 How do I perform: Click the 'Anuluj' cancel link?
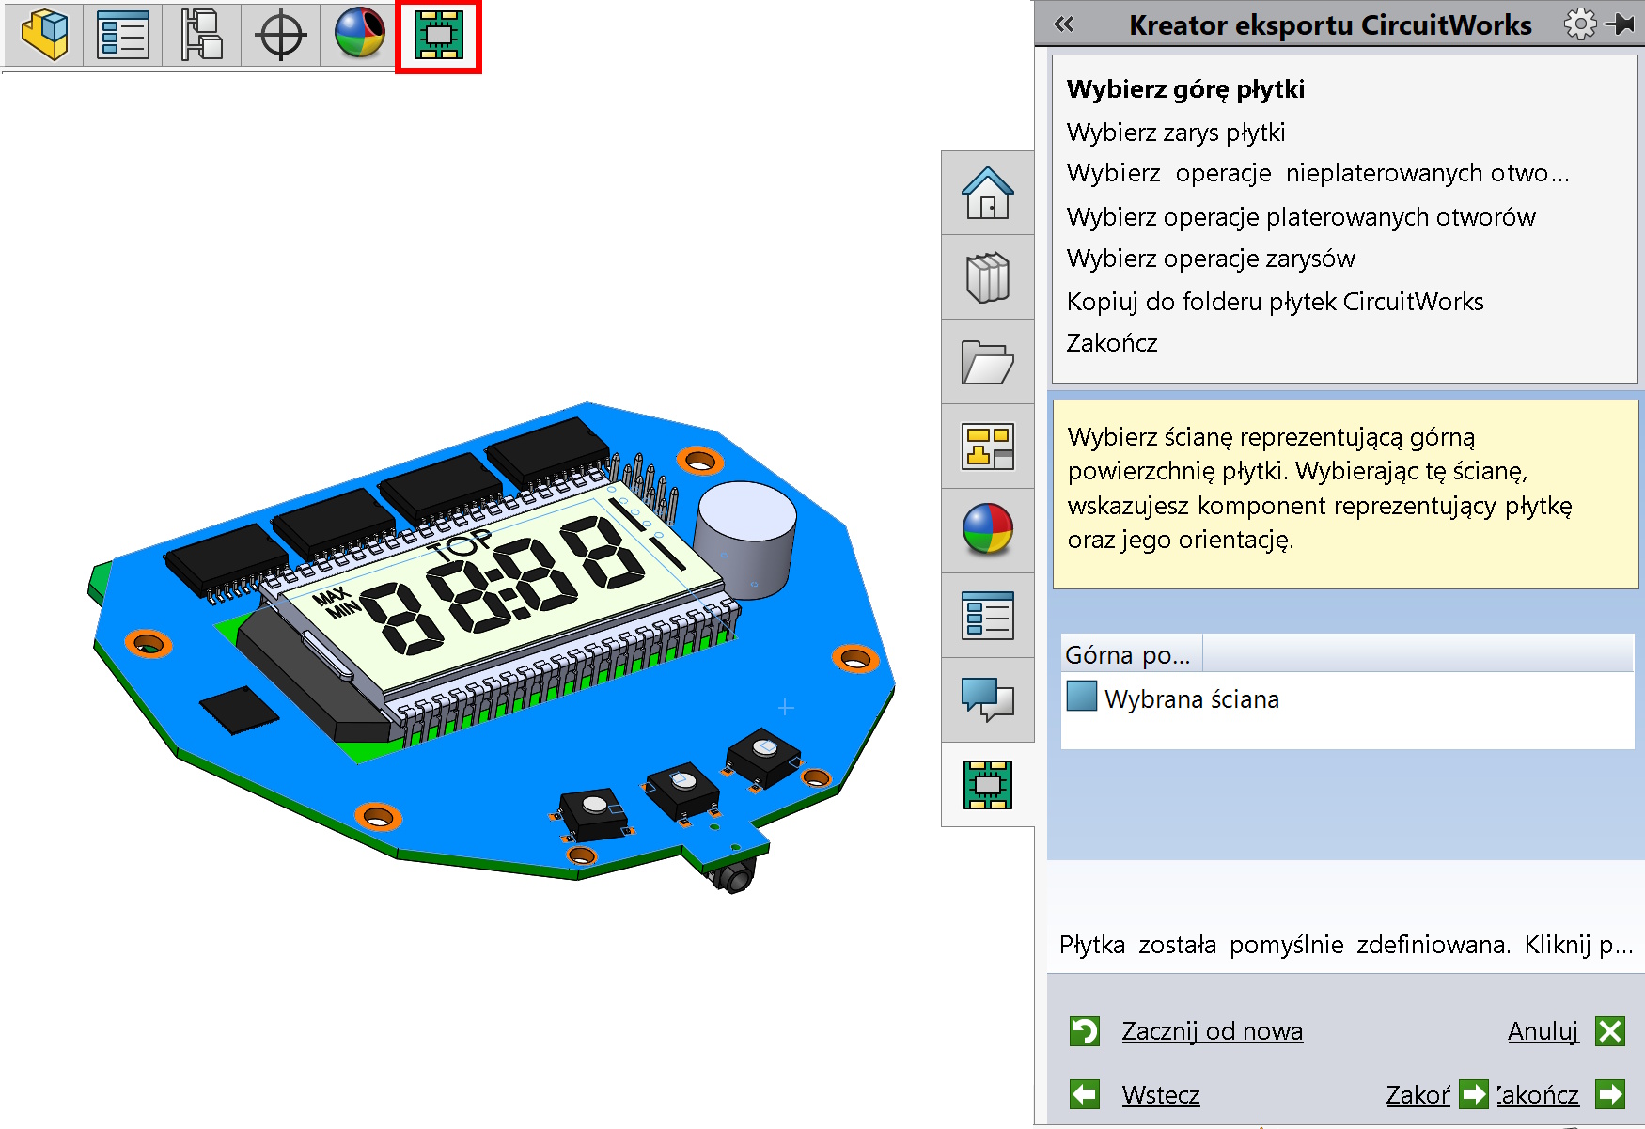(1543, 1031)
